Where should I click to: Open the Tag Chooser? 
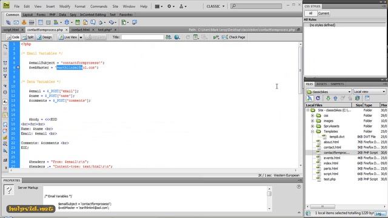pos(135,22)
